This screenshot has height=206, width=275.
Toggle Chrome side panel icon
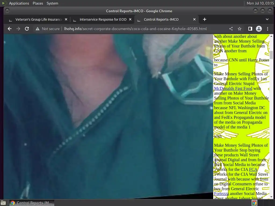click(250, 29)
